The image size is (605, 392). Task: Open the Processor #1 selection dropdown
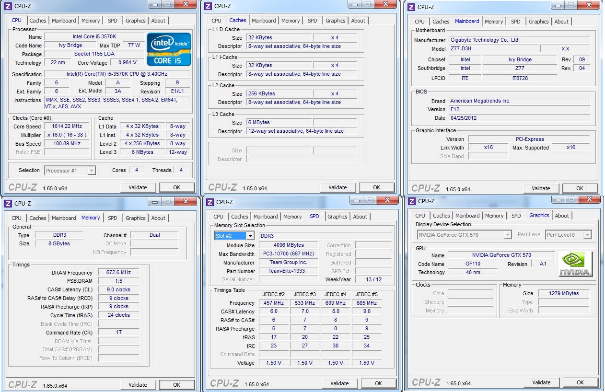(x=92, y=171)
